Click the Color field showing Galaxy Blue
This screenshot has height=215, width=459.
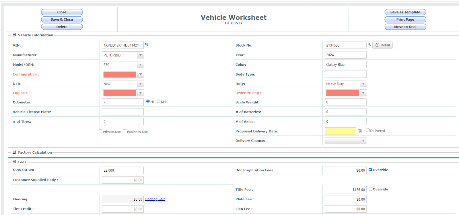pos(345,65)
